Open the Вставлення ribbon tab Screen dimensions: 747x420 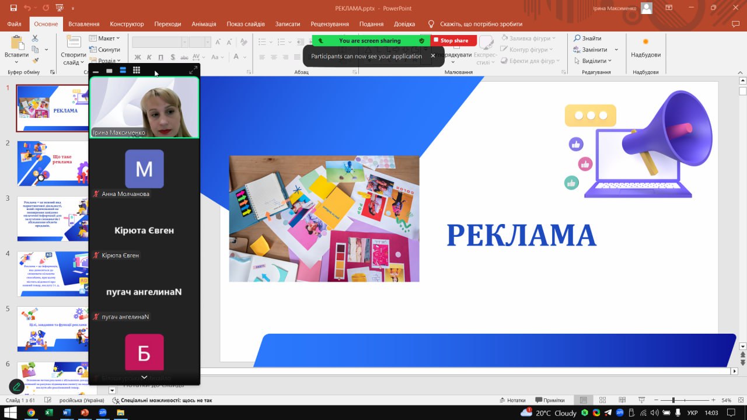coord(84,24)
